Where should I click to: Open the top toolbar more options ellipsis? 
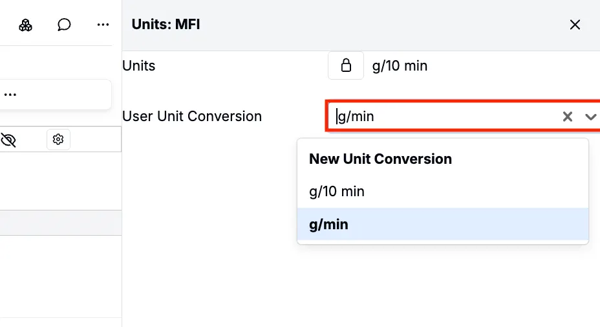tap(103, 25)
